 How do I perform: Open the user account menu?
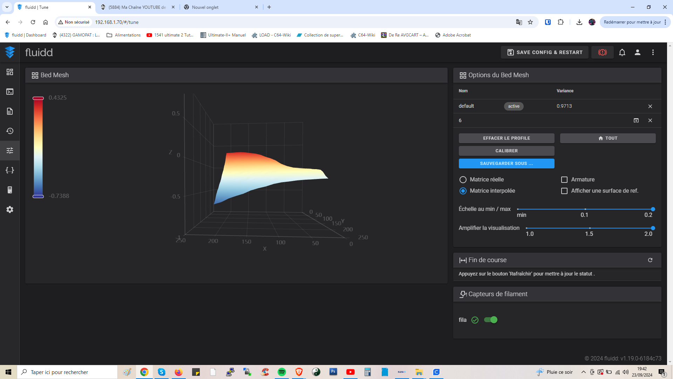(x=637, y=52)
